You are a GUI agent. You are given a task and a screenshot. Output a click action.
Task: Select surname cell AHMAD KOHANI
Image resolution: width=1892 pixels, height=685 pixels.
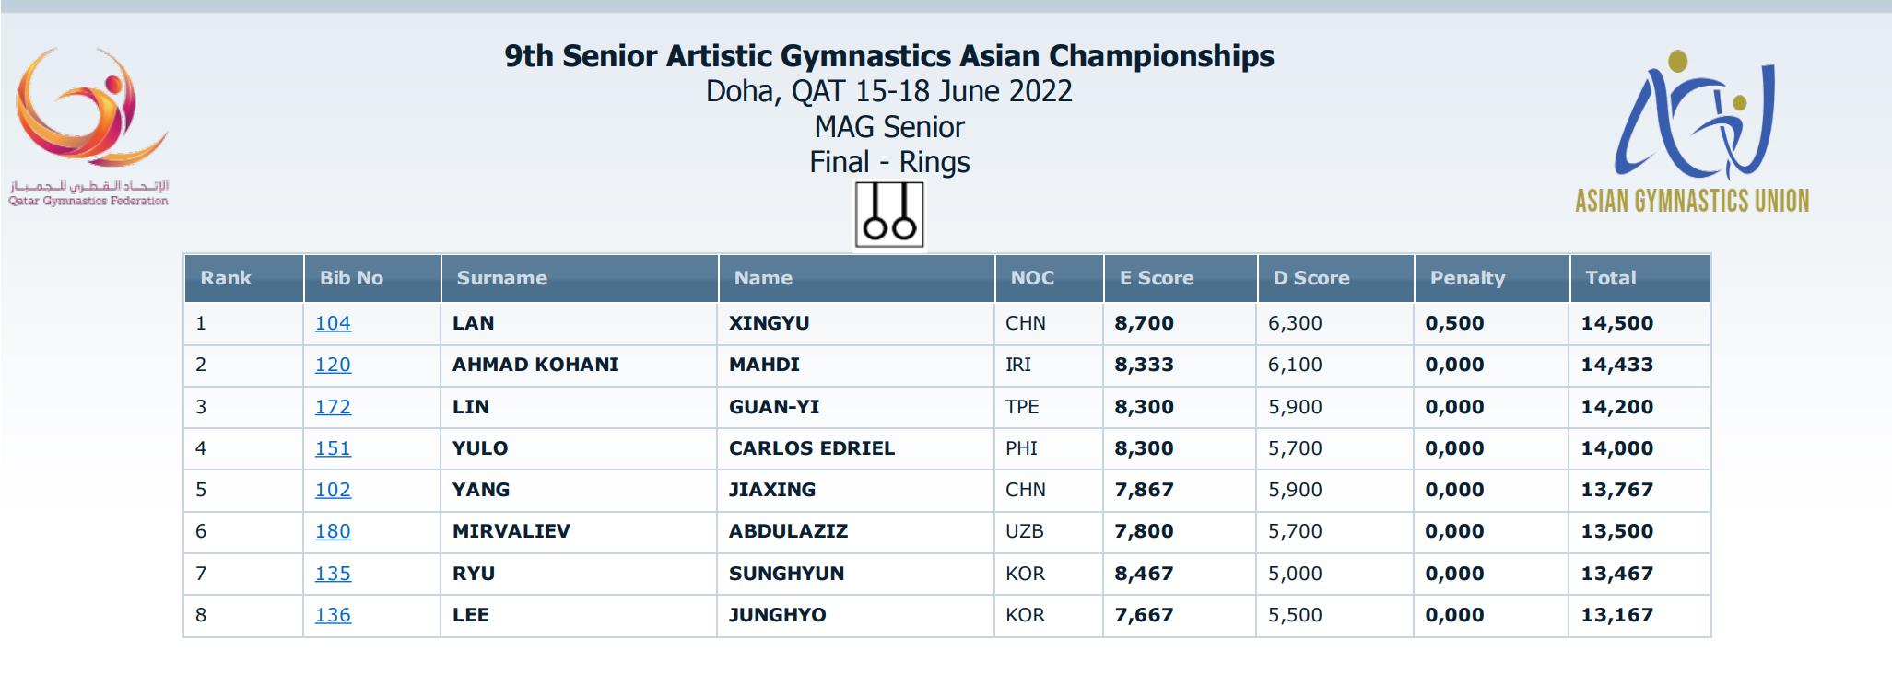pos(535,365)
